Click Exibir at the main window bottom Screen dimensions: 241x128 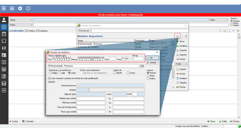[223, 121]
